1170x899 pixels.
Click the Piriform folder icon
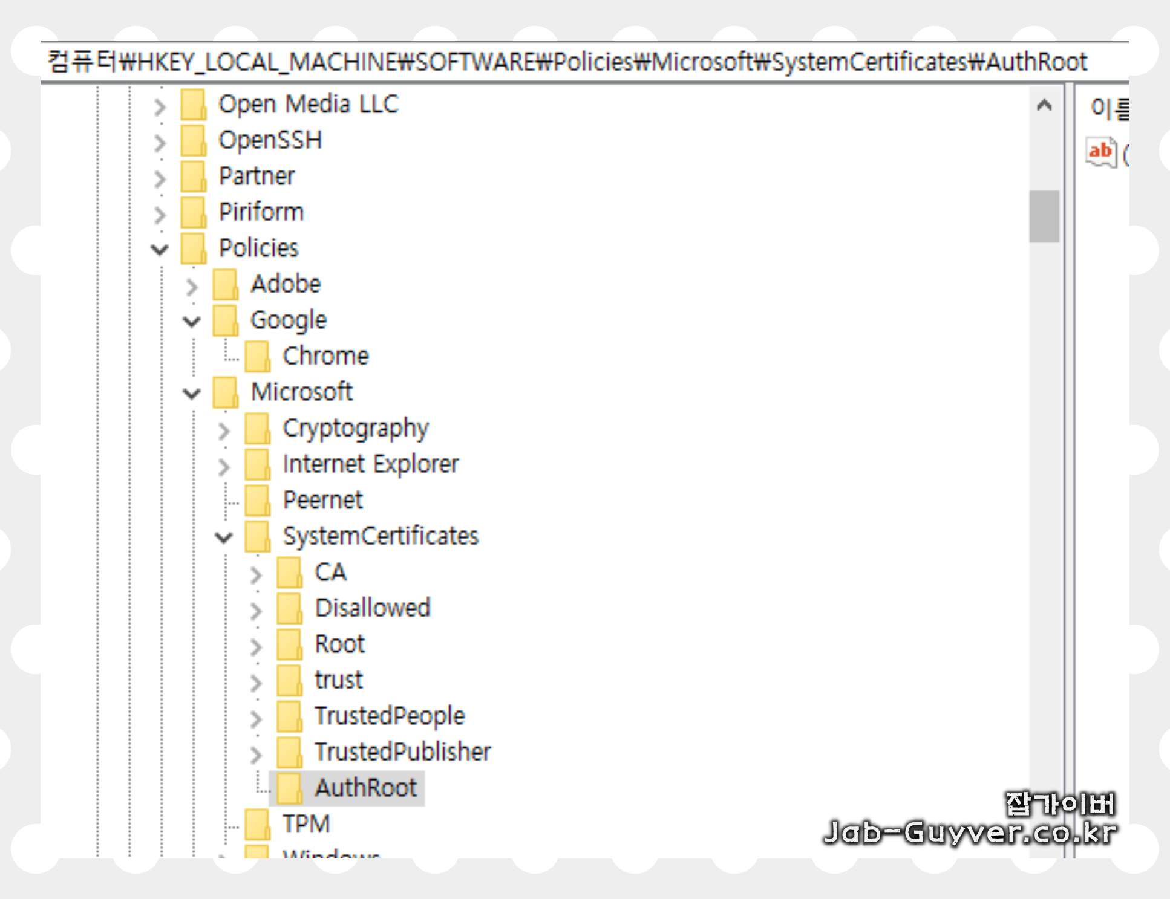193,212
